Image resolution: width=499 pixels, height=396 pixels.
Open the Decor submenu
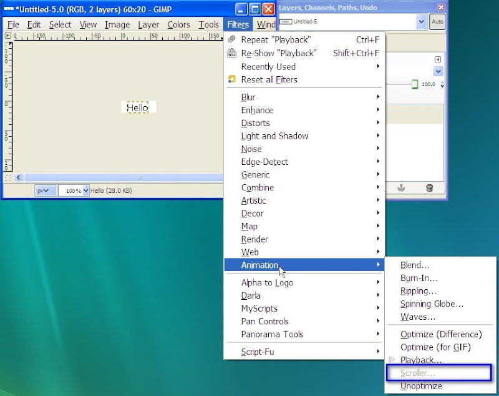coord(304,213)
